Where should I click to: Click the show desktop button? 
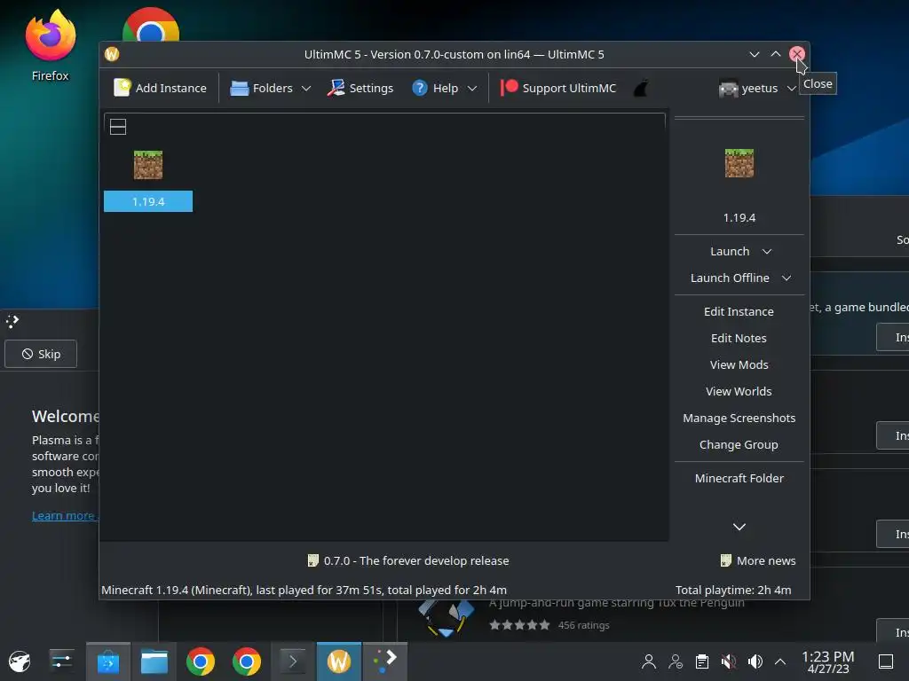(886, 661)
